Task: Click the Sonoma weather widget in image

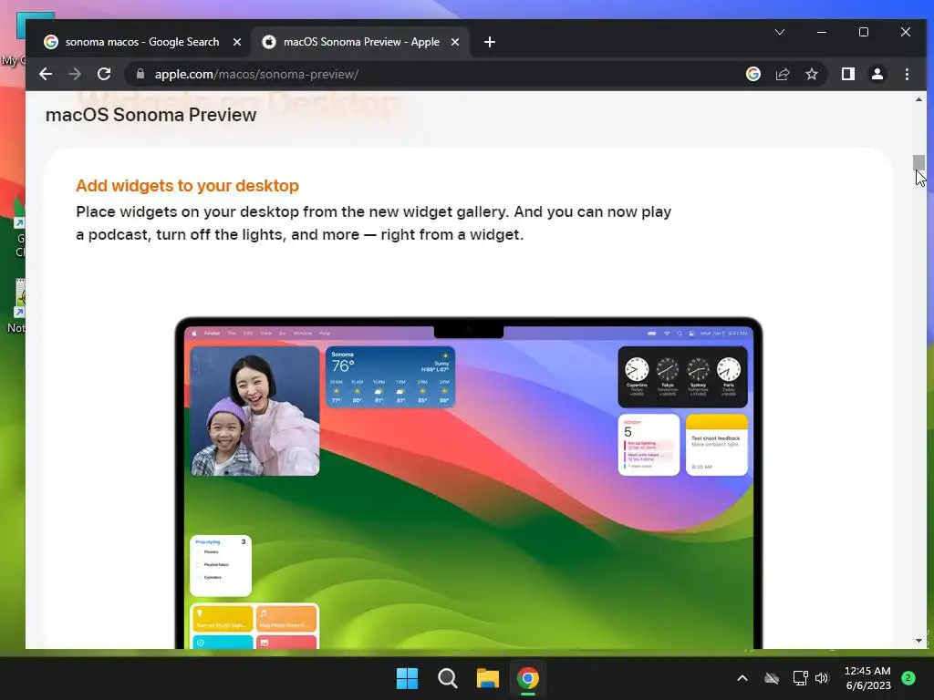Action: coord(390,376)
